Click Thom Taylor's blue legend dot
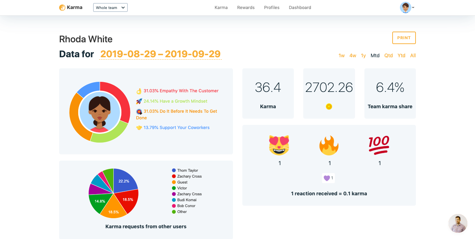Image resolution: width=475 pixels, height=239 pixels. [x=175, y=170]
